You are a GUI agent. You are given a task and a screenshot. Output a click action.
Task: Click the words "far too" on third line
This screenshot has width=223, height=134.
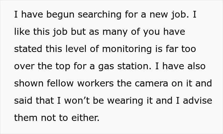(181, 49)
